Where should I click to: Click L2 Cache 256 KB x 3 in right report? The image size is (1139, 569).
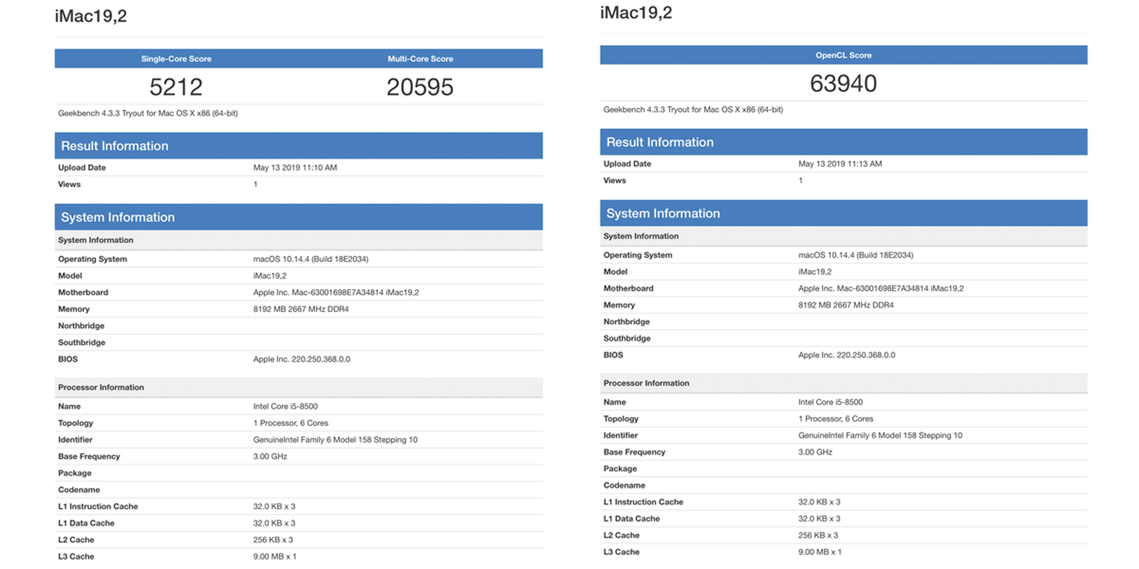[818, 536]
